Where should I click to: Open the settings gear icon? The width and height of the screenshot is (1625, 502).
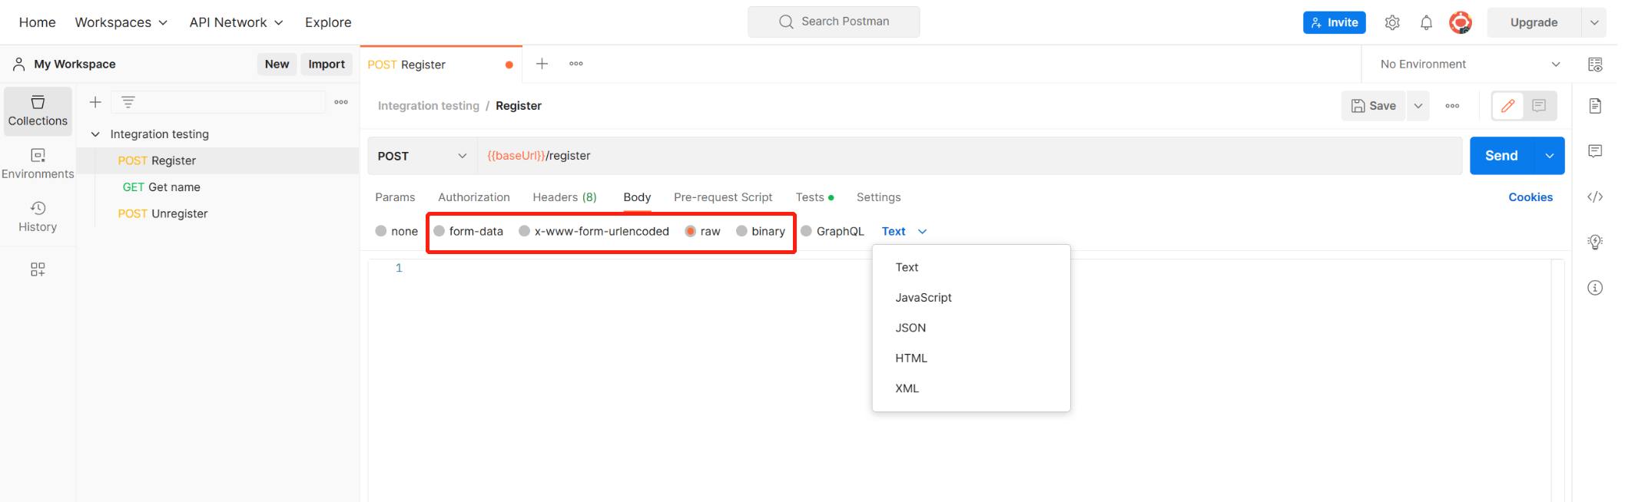(x=1392, y=23)
